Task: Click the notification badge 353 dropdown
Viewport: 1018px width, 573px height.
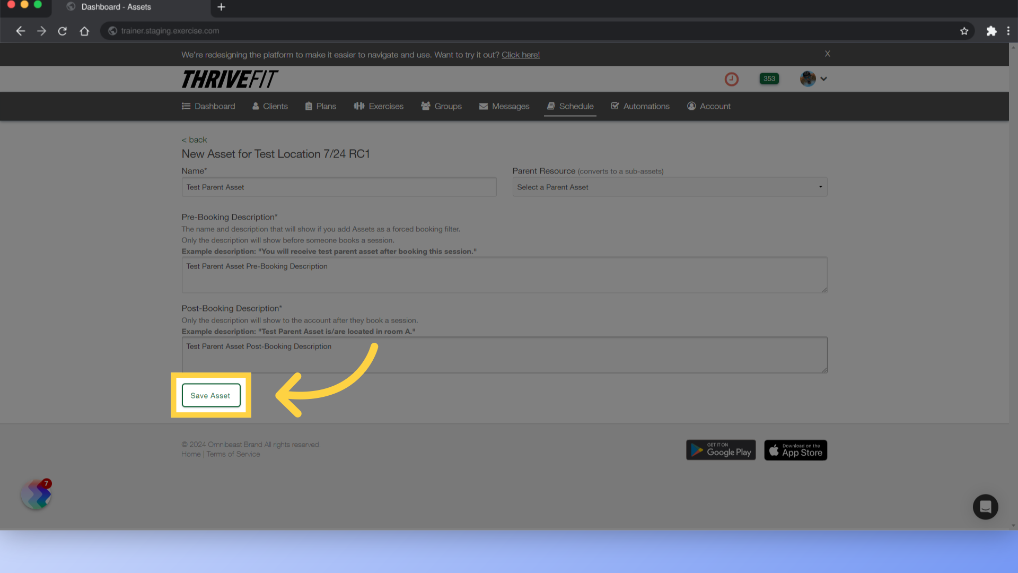Action: click(768, 79)
